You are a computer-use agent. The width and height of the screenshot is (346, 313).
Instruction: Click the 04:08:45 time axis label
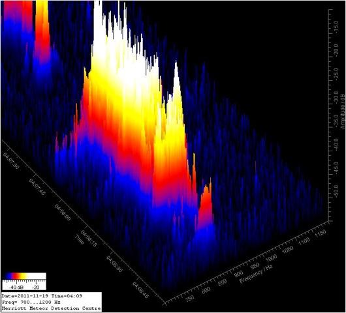click(x=140, y=290)
